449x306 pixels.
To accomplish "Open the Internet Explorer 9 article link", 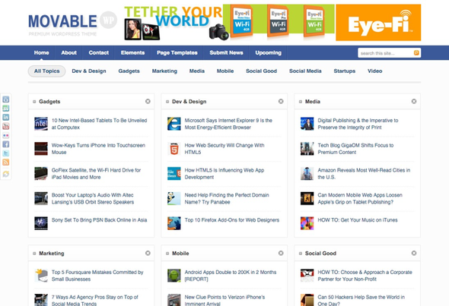I will click(x=228, y=124).
